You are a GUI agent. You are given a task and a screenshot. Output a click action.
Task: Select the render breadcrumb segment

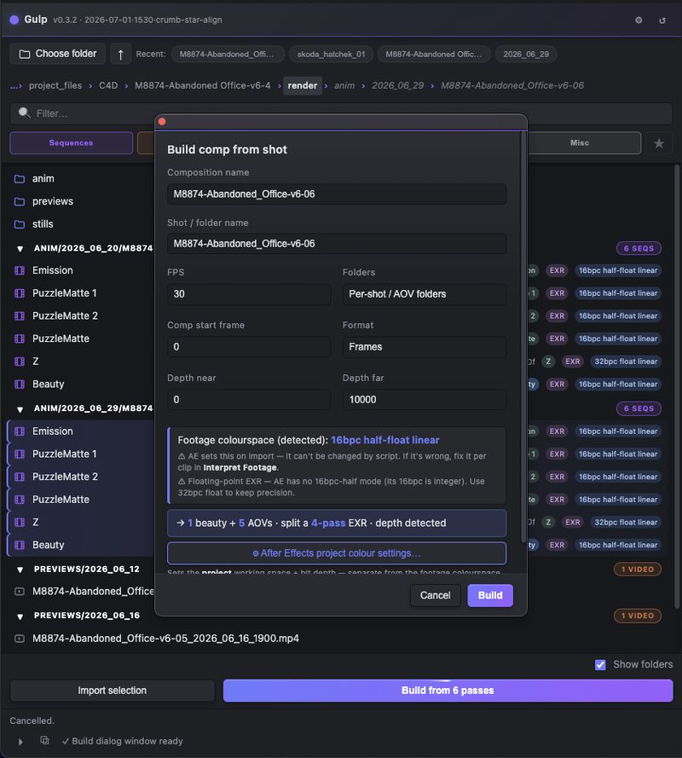[303, 85]
